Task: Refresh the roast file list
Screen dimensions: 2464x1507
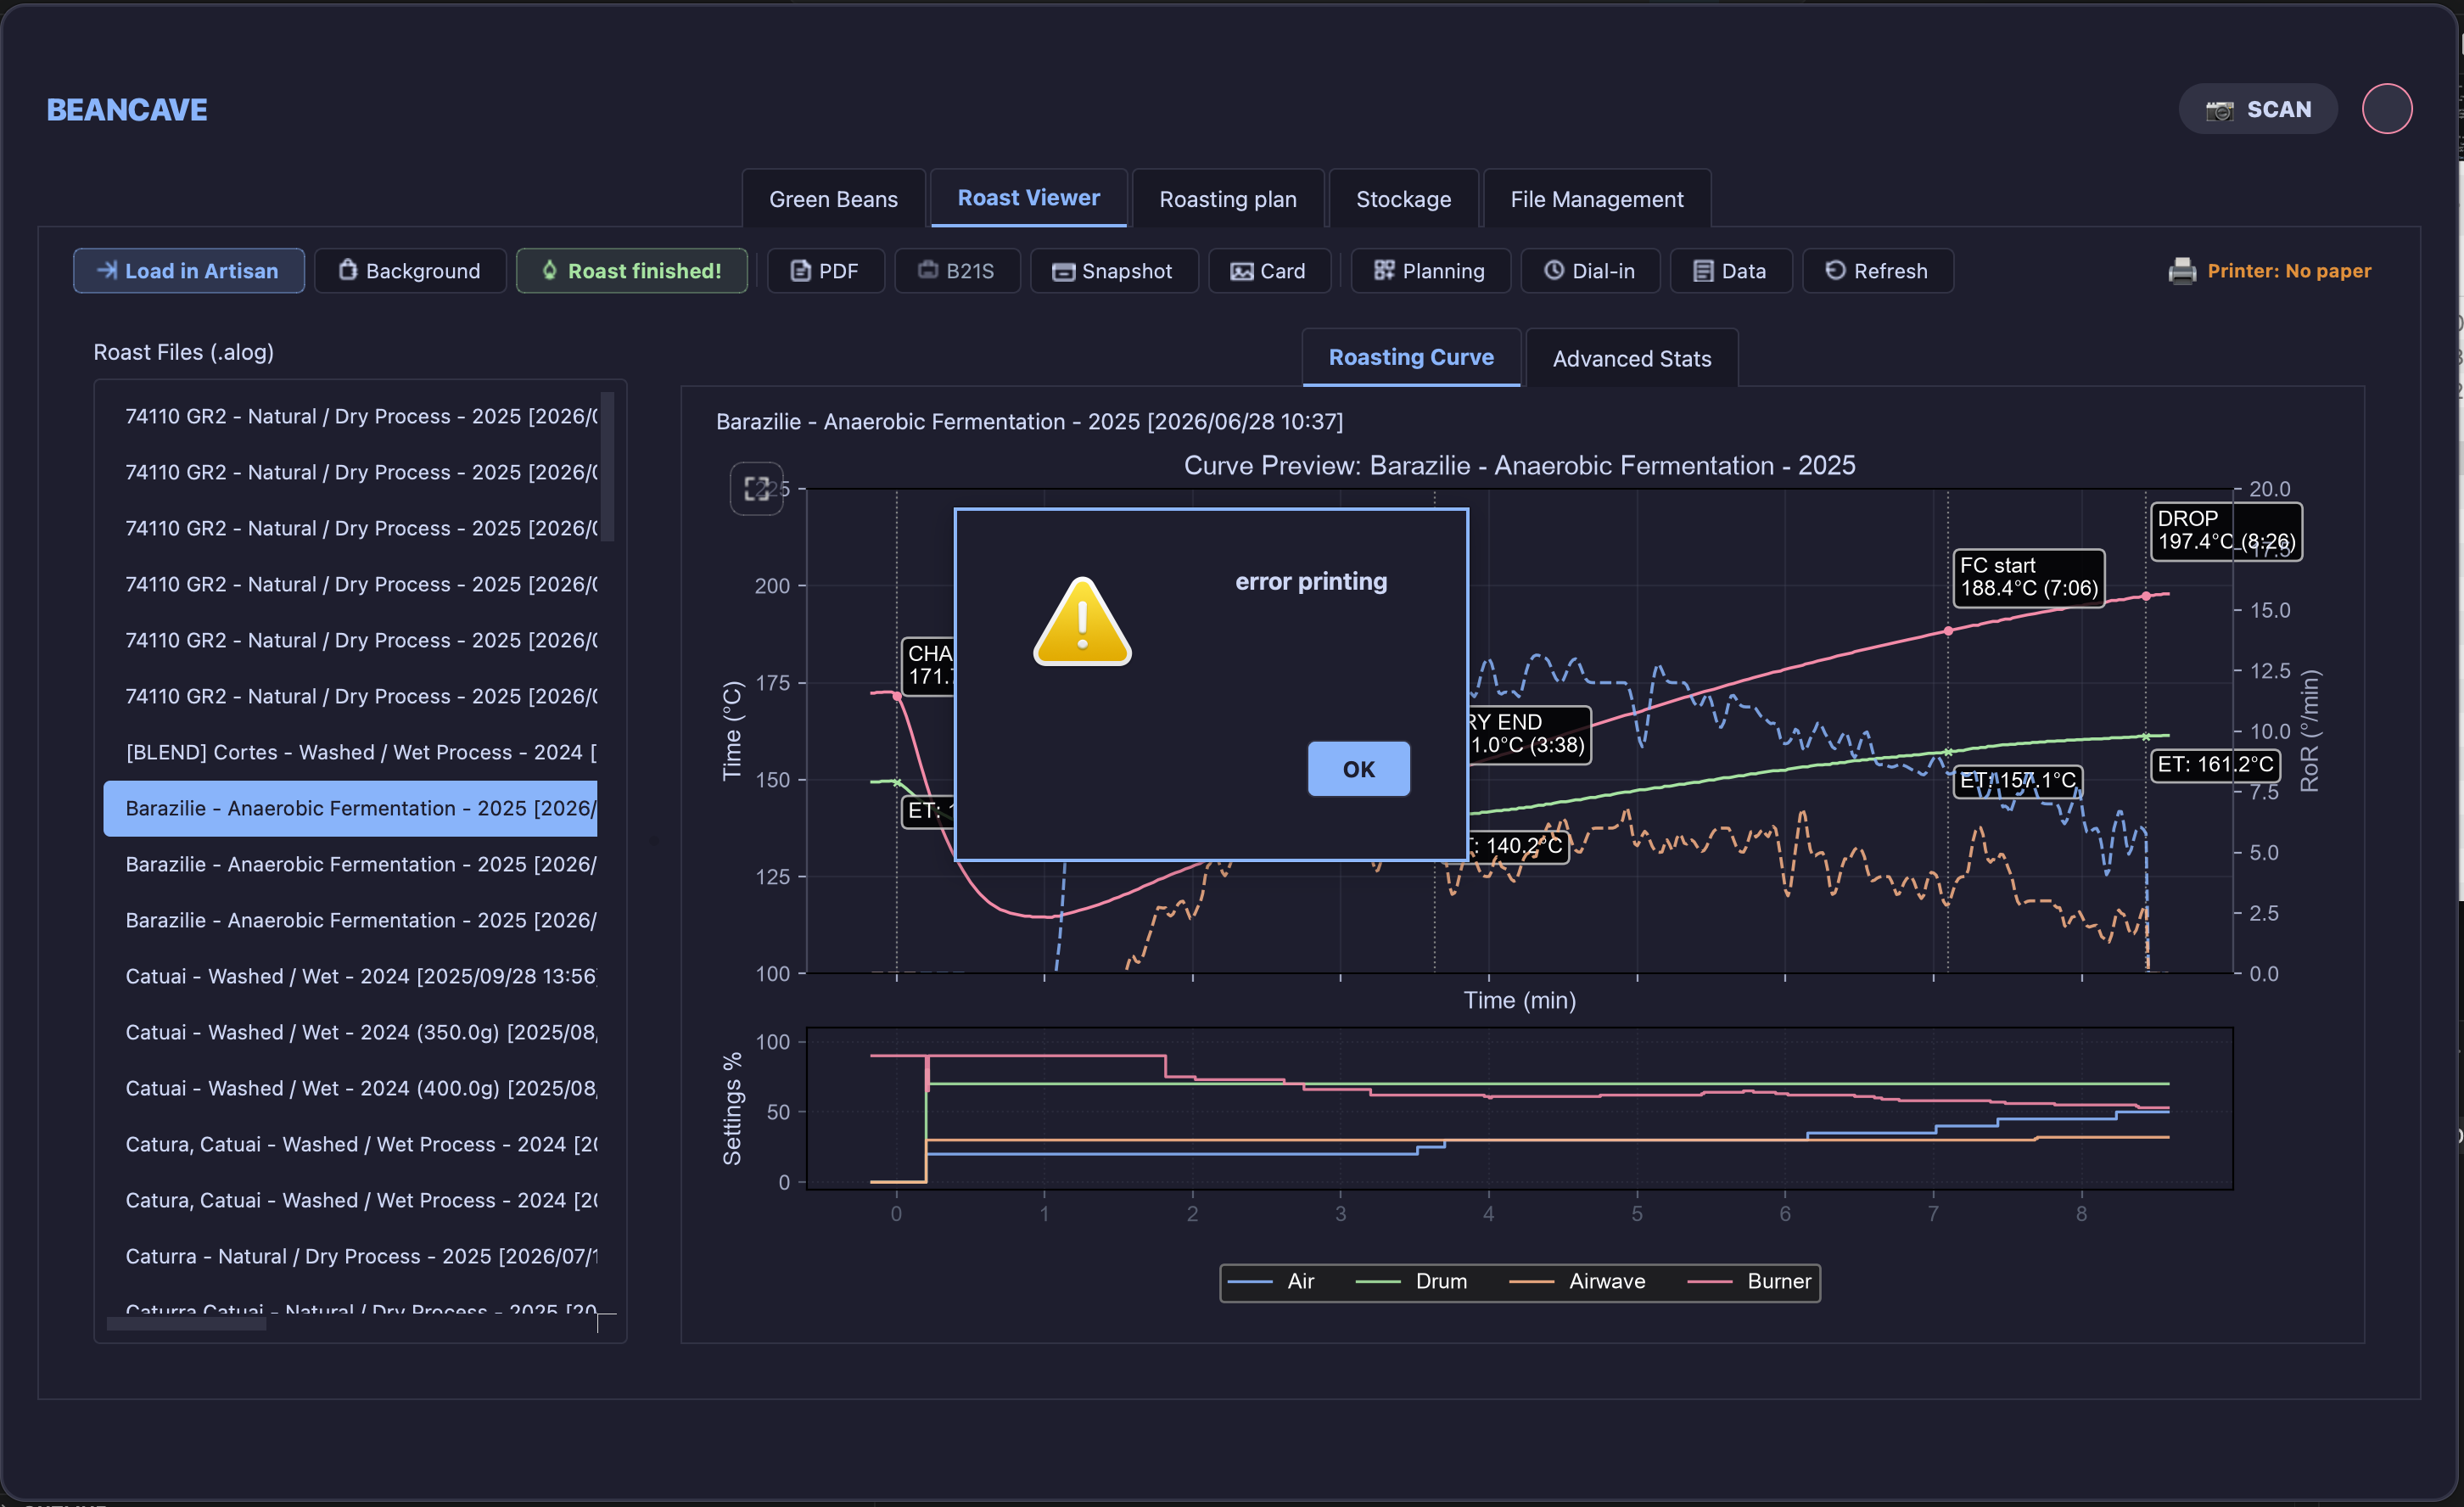Action: point(1877,271)
